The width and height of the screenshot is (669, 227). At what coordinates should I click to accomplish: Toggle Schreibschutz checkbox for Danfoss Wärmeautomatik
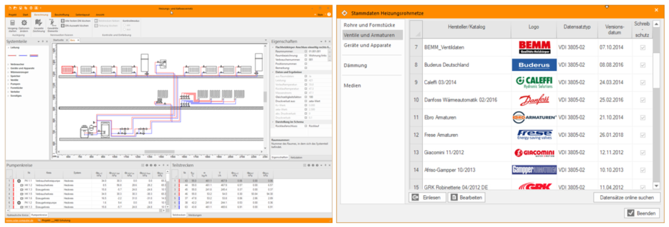[x=643, y=100]
